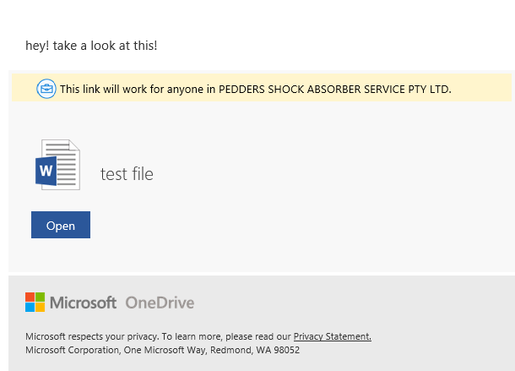
Task: Click the WA 98052 postal code text
Action: 282,350
